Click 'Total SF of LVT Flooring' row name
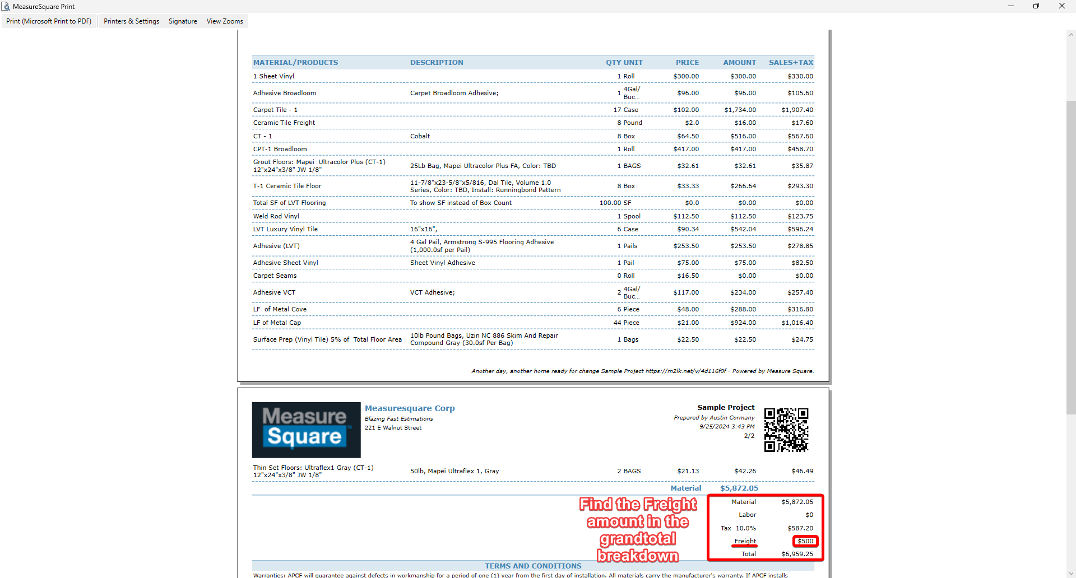1076x578 pixels. (x=289, y=203)
